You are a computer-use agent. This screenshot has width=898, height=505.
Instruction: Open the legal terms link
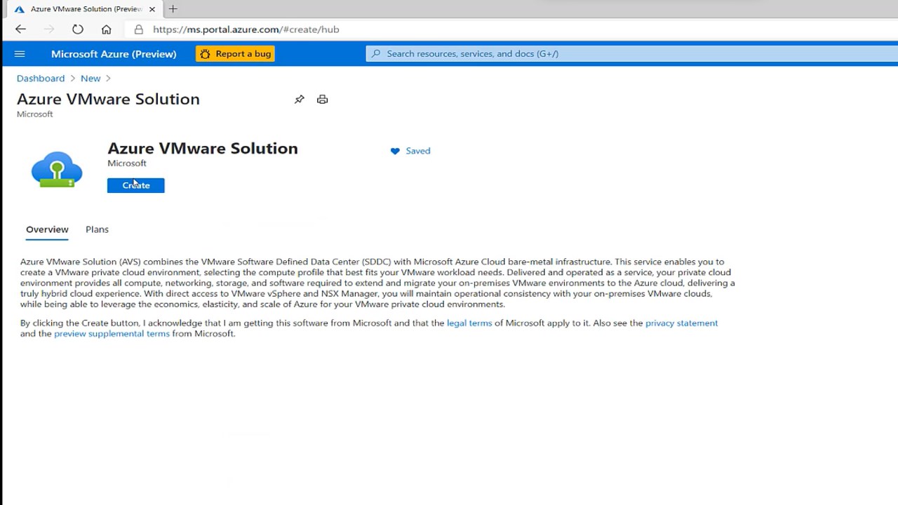tap(469, 323)
